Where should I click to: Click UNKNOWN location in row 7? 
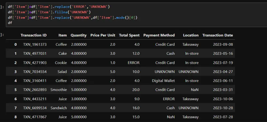tap(189, 108)
